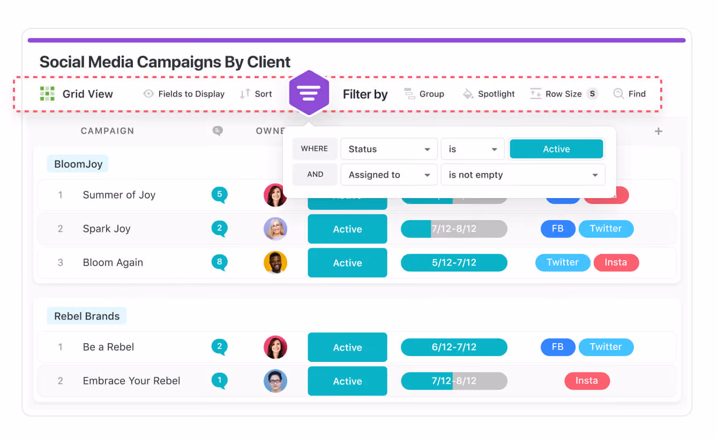The width and height of the screenshot is (718, 439).
Task: Click the purple hexagon filter icon
Action: pos(309,93)
